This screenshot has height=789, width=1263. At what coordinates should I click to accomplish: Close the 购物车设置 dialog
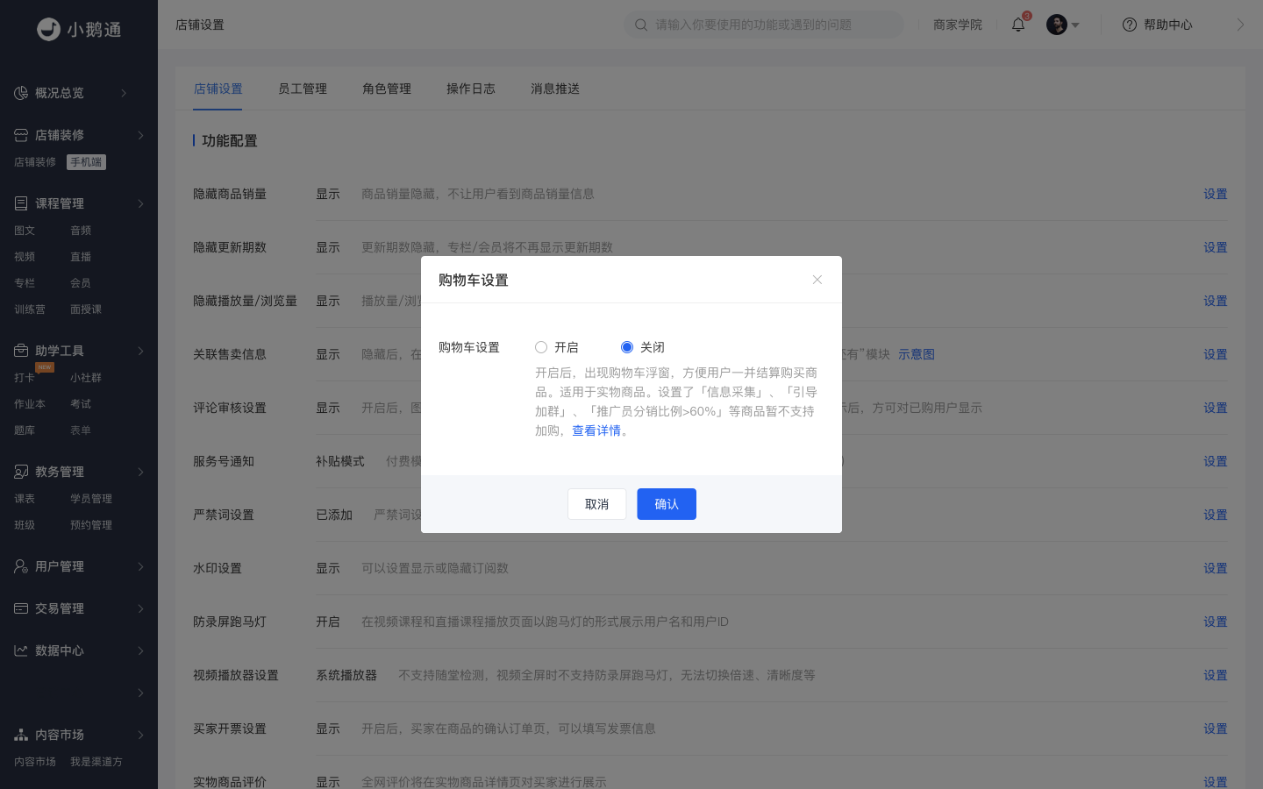(817, 280)
